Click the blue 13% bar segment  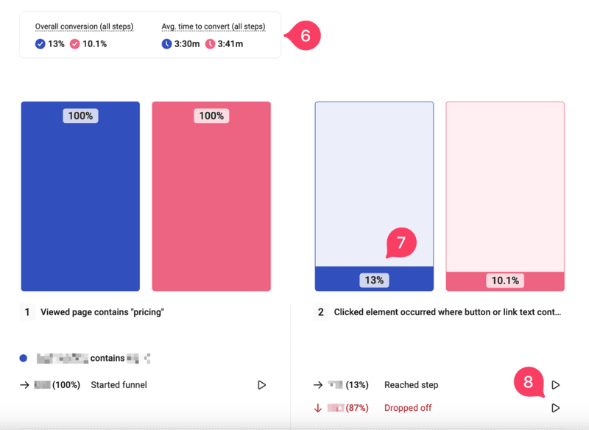click(374, 279)
